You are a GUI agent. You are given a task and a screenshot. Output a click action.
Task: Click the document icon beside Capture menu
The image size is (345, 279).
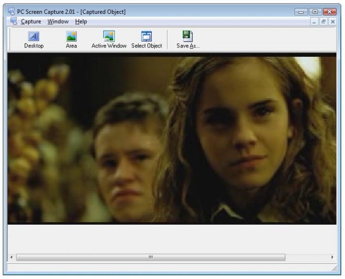tap(14, 21)
